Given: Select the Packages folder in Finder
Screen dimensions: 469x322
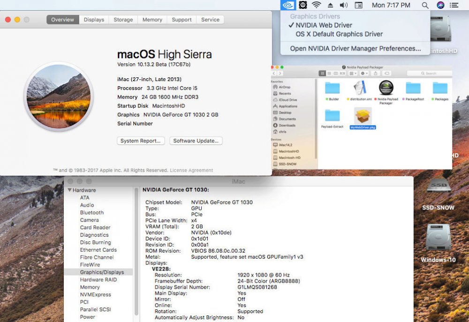Looking at the screenshot, I should (x=440, y=91).
